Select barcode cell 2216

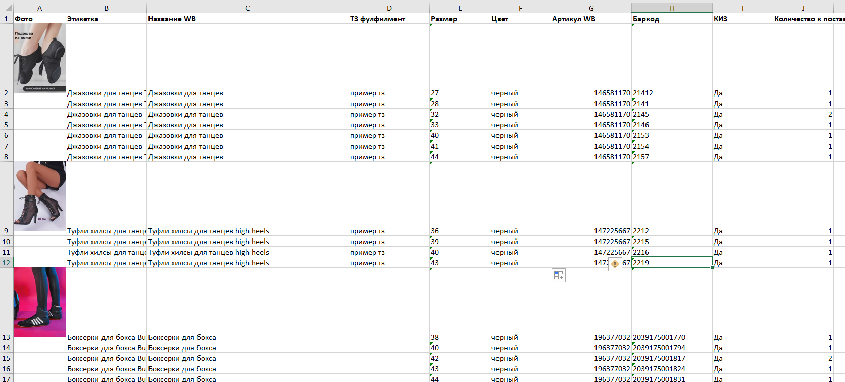(x=672, y=252)
